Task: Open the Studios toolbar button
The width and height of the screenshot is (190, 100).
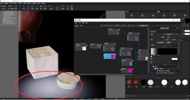Action: pyautogui.click(x=62, y=7)
